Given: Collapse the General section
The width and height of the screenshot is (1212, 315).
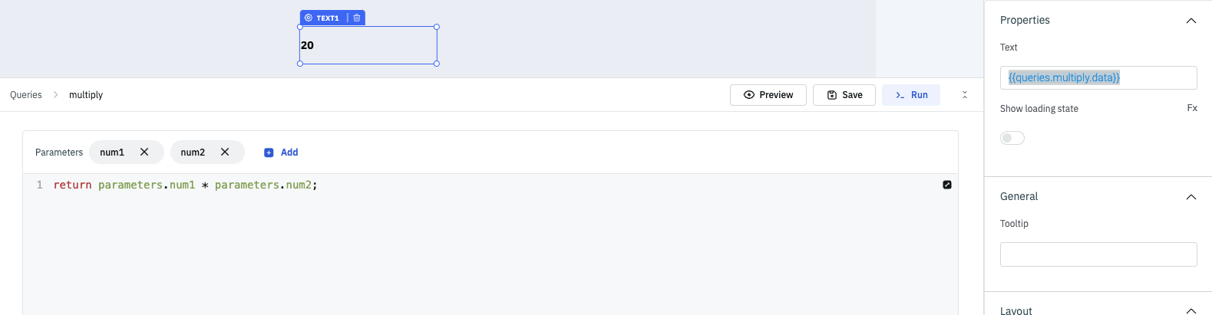Looking at the screenshot, I should [1191, 197].
